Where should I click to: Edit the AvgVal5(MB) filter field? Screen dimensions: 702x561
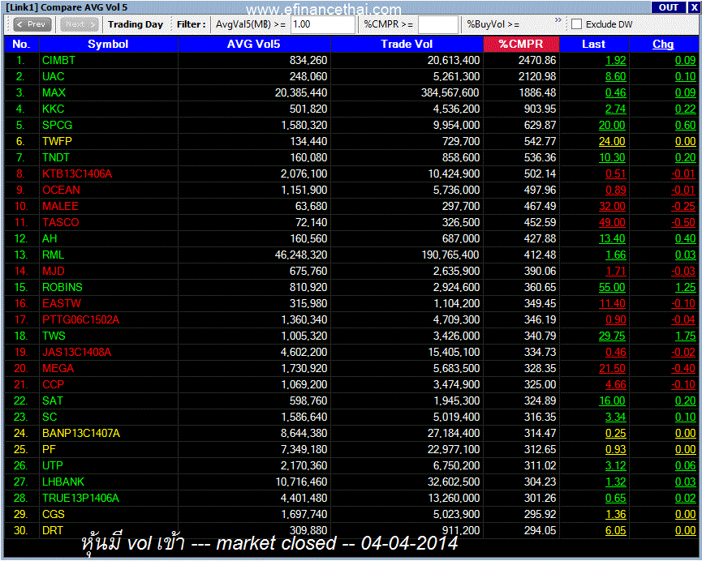tap(323, 24)
